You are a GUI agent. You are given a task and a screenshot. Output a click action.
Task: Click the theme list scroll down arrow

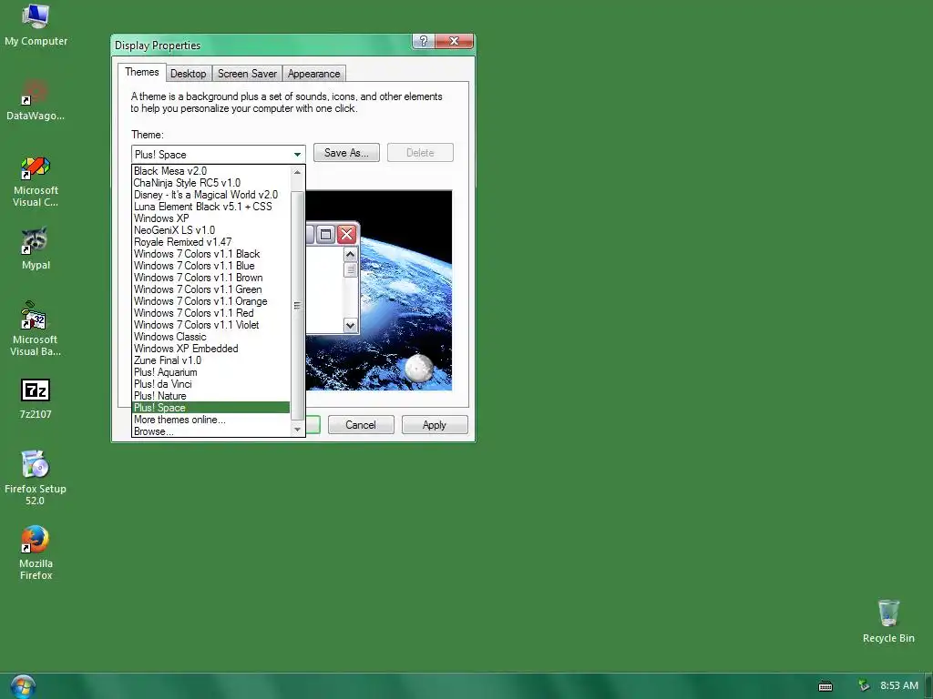point(297,430)
